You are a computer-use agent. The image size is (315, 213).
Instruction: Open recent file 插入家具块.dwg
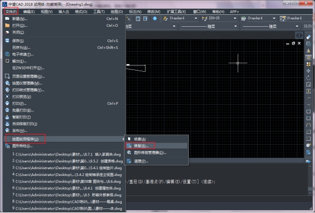click(x=67, y=154)
